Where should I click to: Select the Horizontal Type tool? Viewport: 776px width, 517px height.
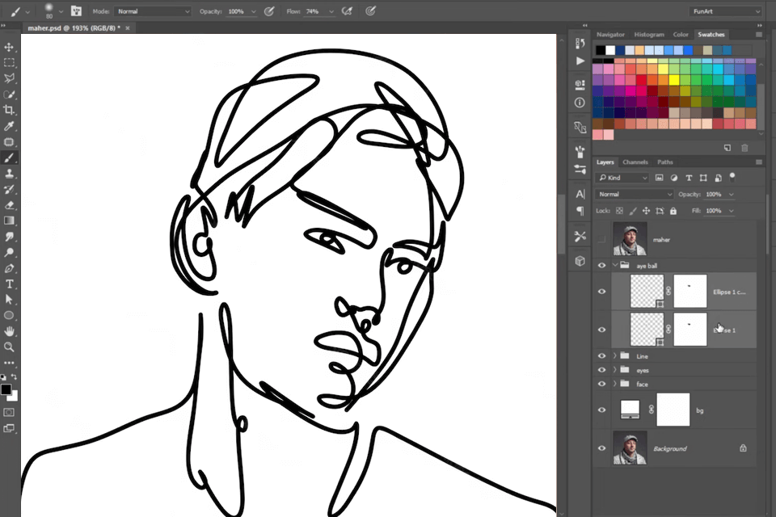click(10, 284)
